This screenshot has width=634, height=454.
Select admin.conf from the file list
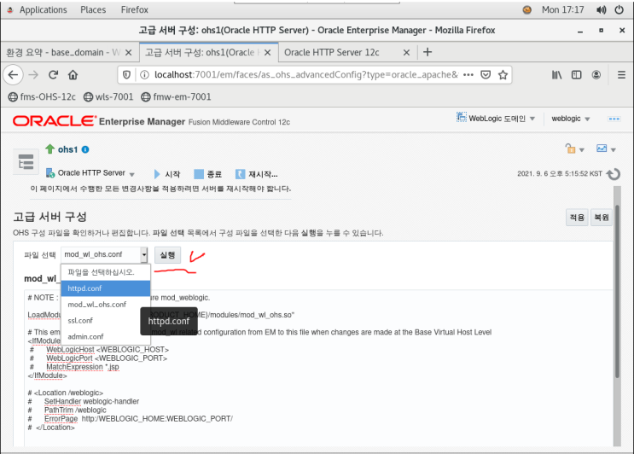pyautogui.click(x=106, y=336)
